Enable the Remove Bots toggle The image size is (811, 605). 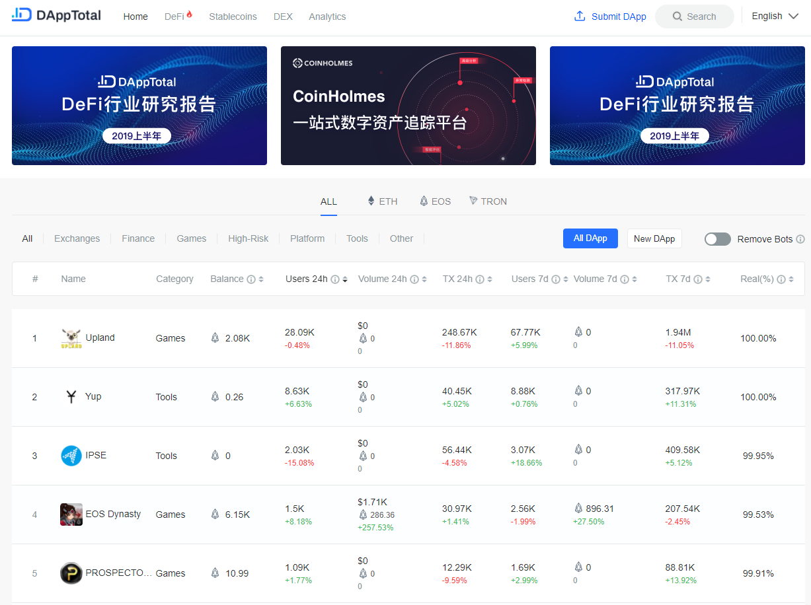[x=717, y=238]
